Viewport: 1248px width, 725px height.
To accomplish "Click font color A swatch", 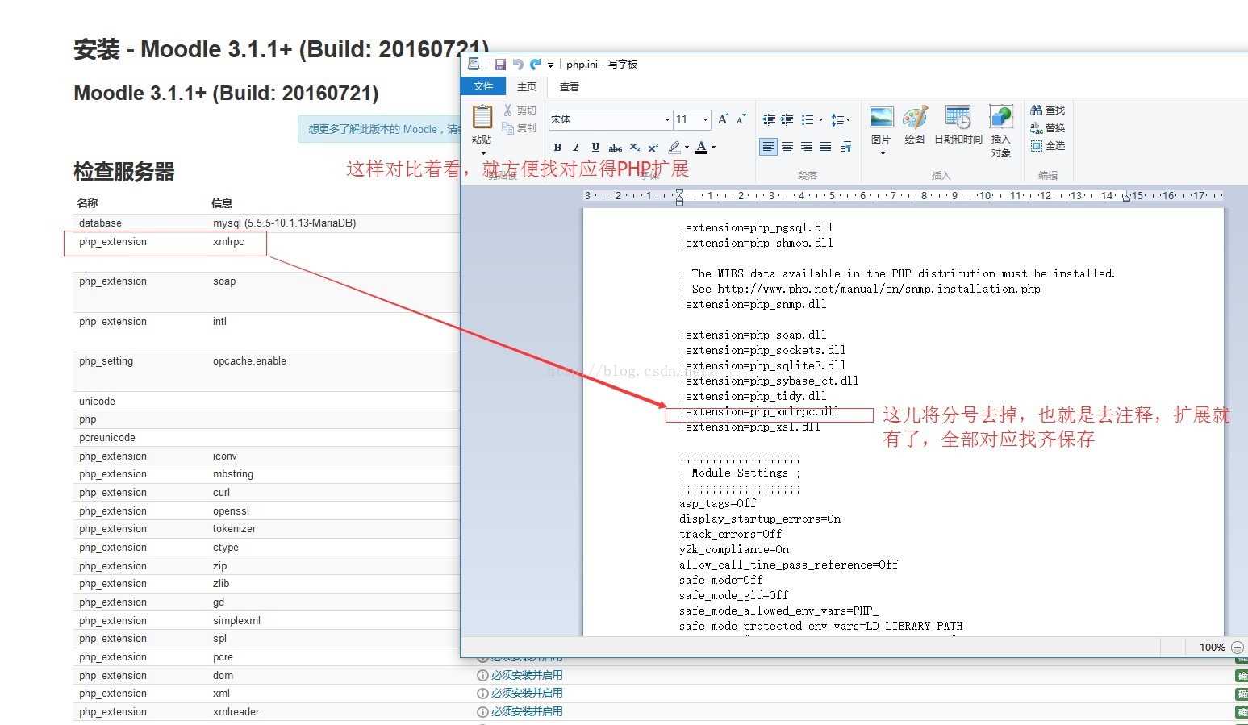I will pos(701,147).
